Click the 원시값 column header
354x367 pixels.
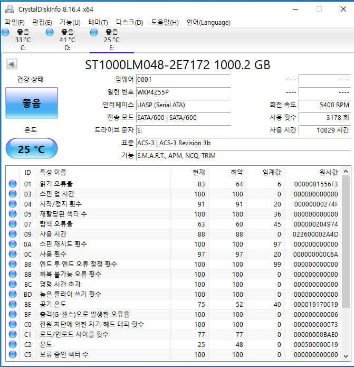point(313,173)
